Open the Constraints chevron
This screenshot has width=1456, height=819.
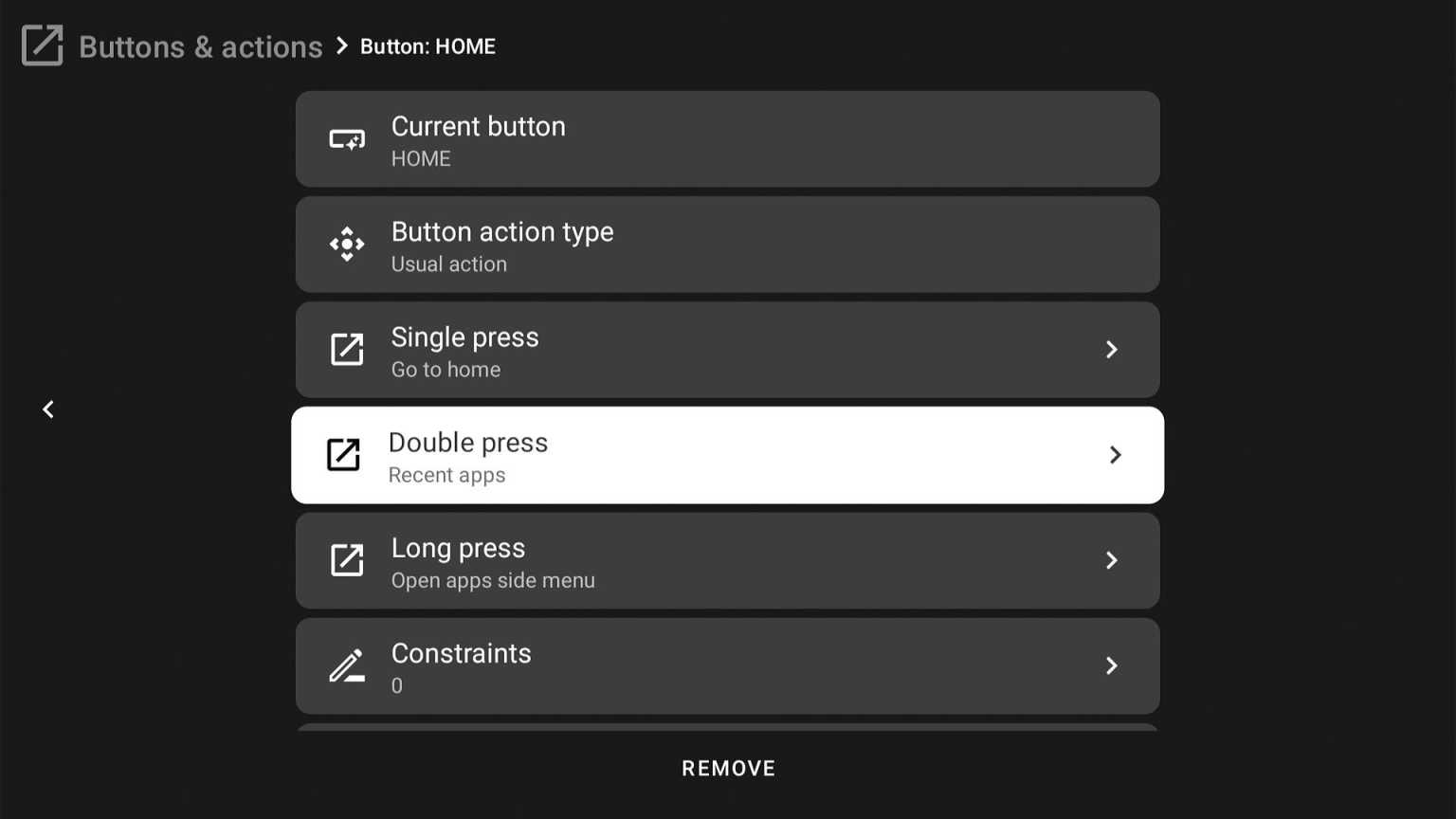(1111, 665)
